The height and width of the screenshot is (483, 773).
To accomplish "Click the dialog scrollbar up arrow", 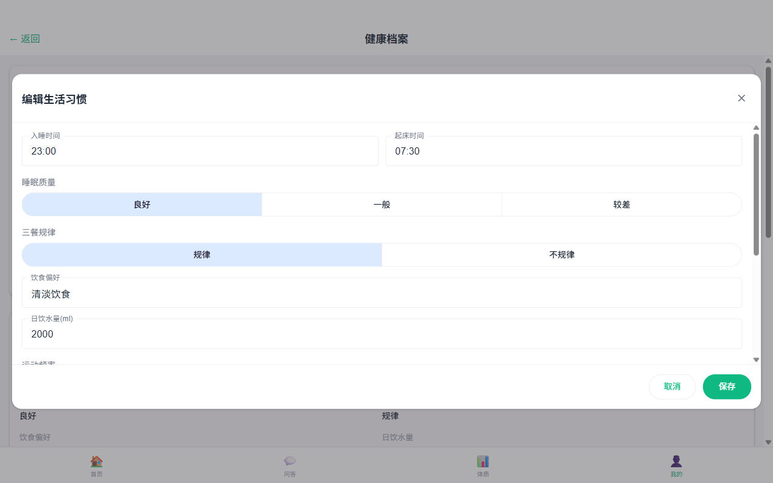I will (x=756, y=127).
